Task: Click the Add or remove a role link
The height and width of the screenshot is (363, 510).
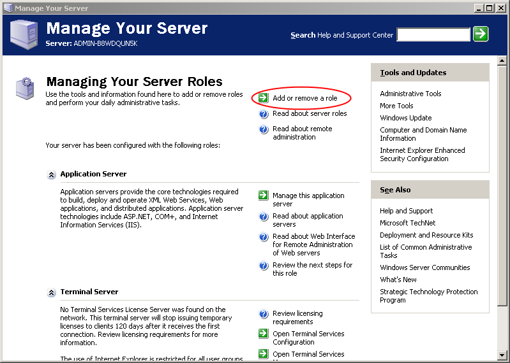Action: 304,98
